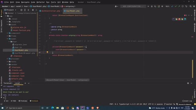Run with coverage from the toolbar
Screen dimensions: 196x110
[155, 6]
